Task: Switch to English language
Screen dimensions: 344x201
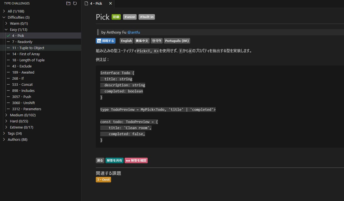Action: click(126, 41)
